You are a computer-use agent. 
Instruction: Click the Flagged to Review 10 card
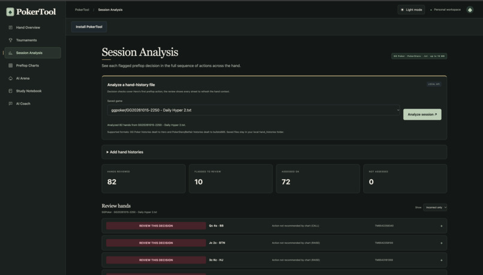point(231,179)
